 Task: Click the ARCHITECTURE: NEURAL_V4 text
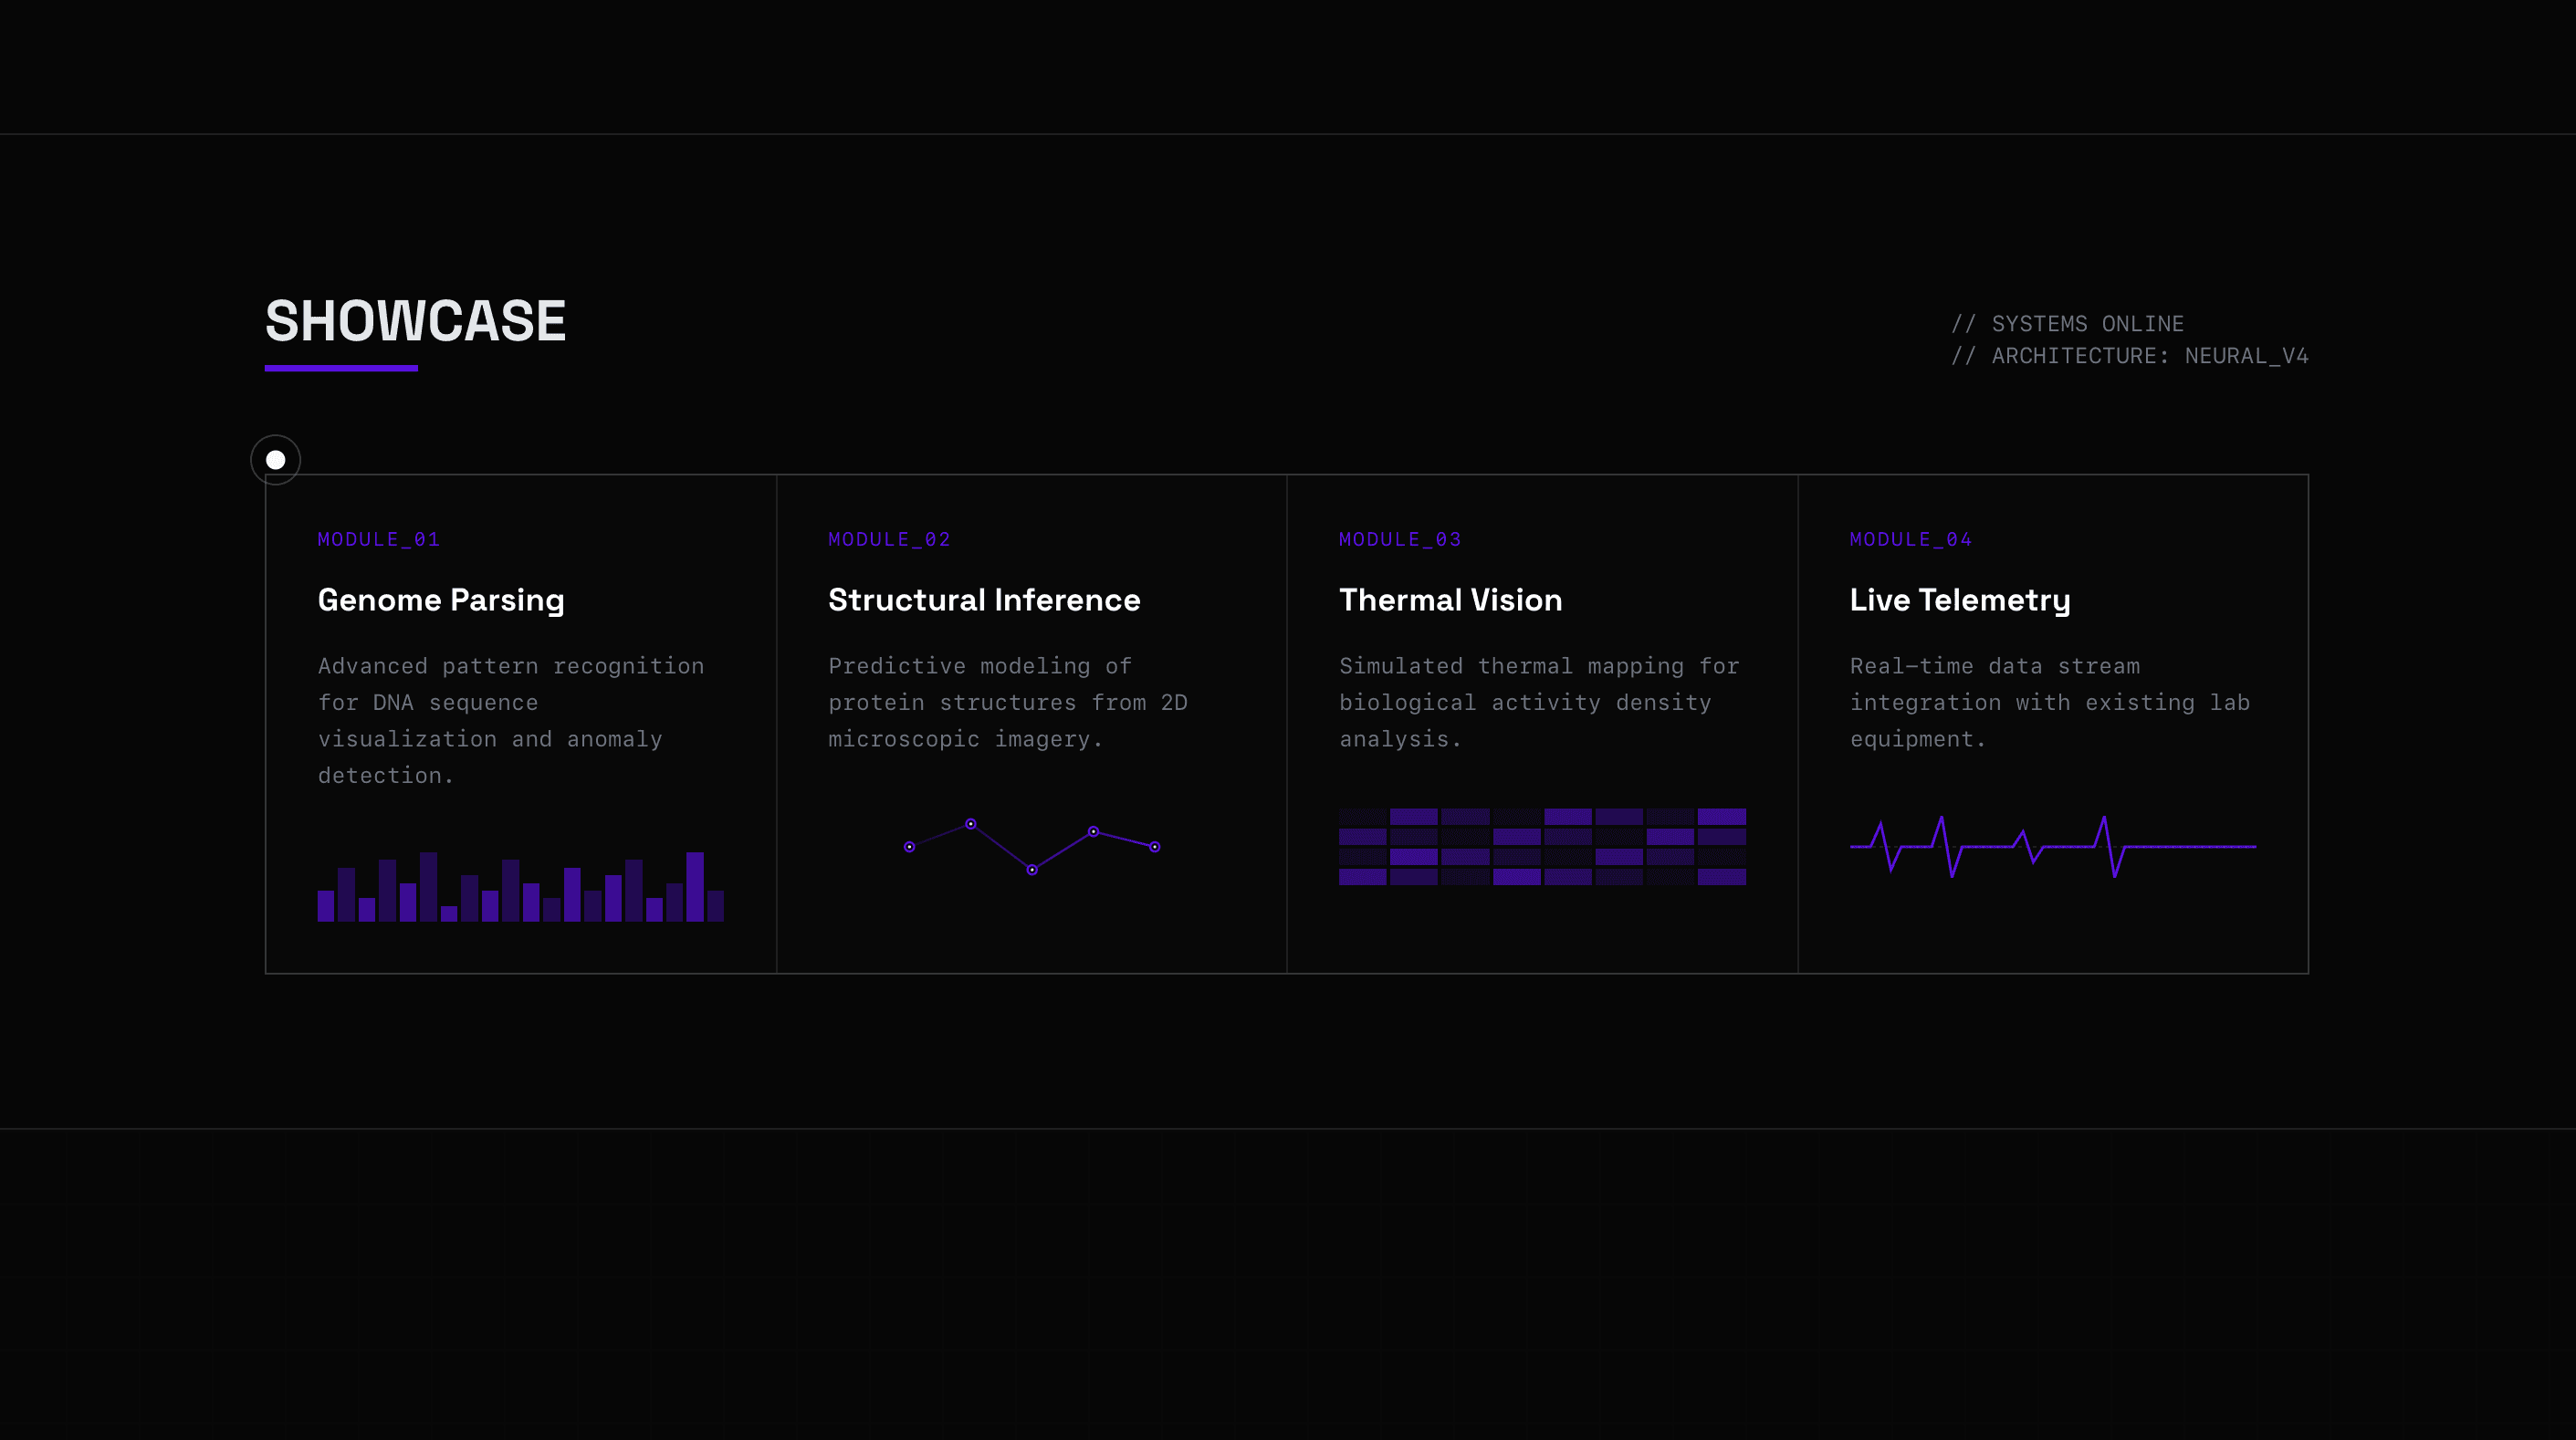2129,356
